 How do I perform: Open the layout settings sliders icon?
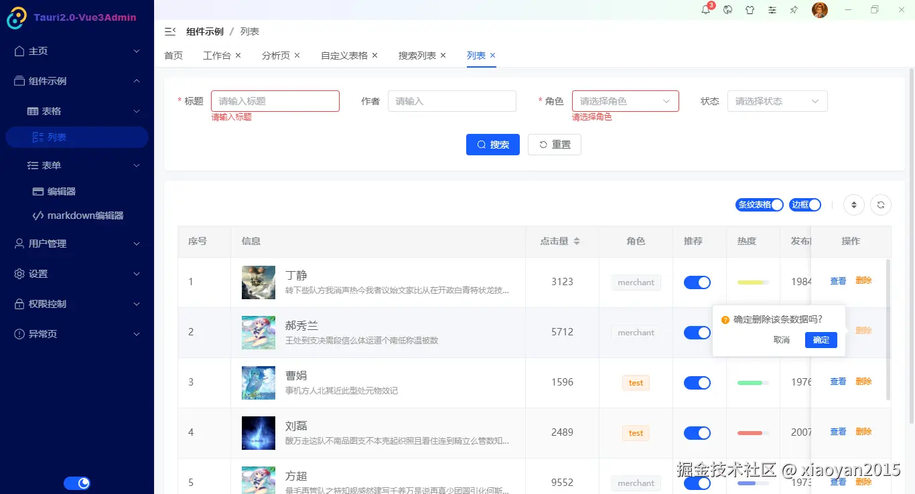772,10
